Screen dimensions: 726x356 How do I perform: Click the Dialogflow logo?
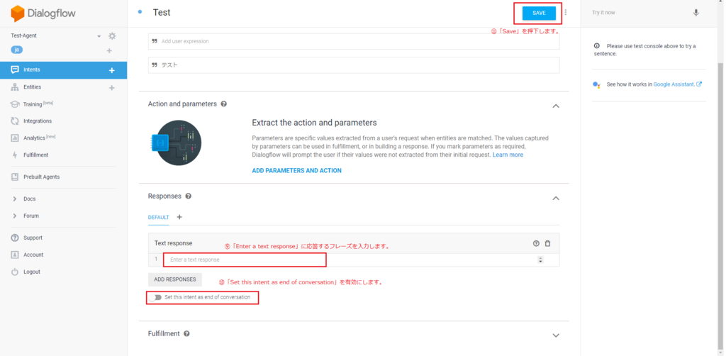point(43,13)
